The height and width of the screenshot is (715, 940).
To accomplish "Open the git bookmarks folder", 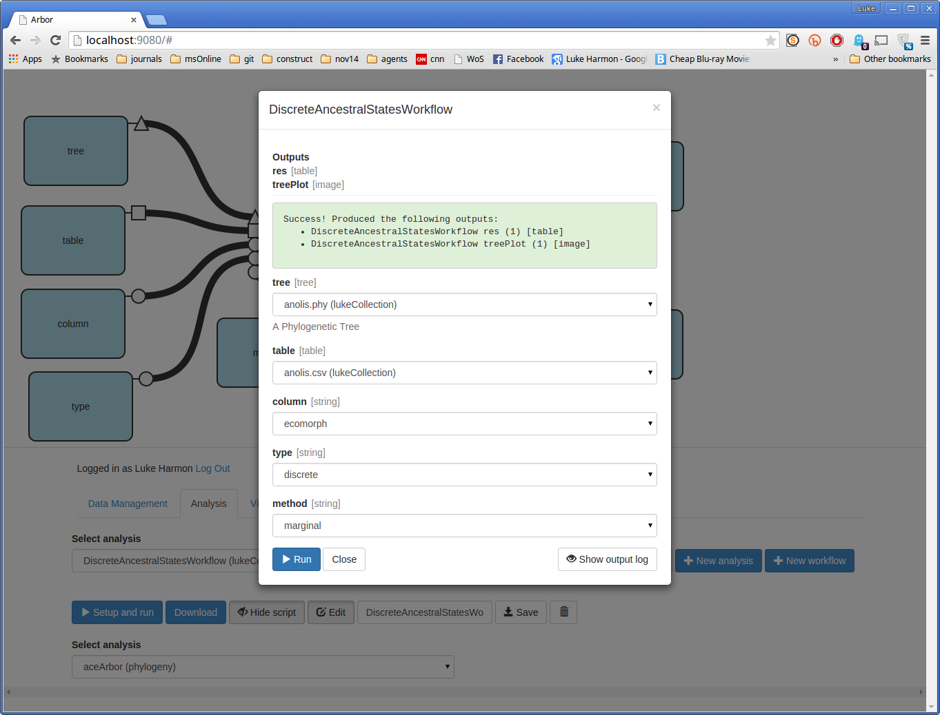I will [242, 59].
